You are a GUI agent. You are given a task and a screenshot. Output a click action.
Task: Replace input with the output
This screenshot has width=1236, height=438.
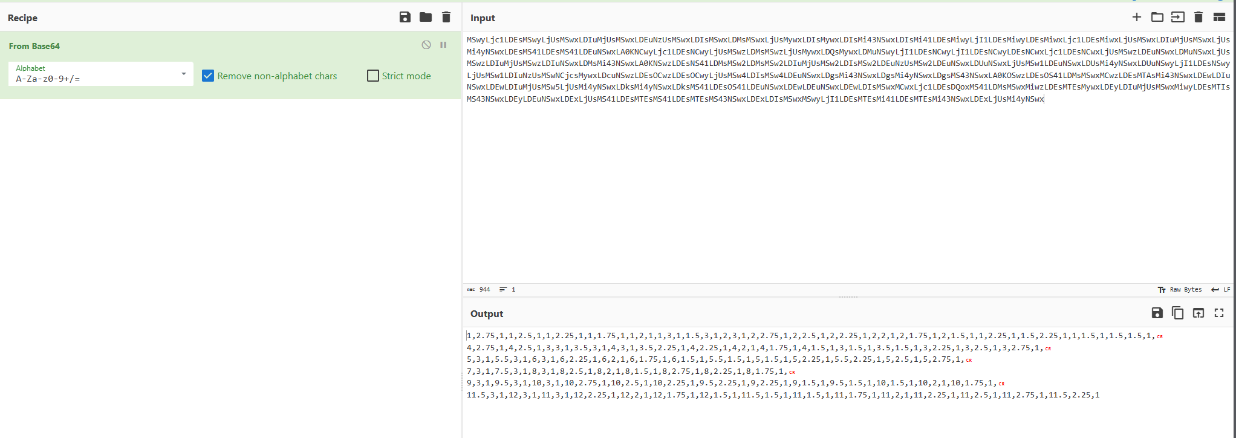point(1199,313)
